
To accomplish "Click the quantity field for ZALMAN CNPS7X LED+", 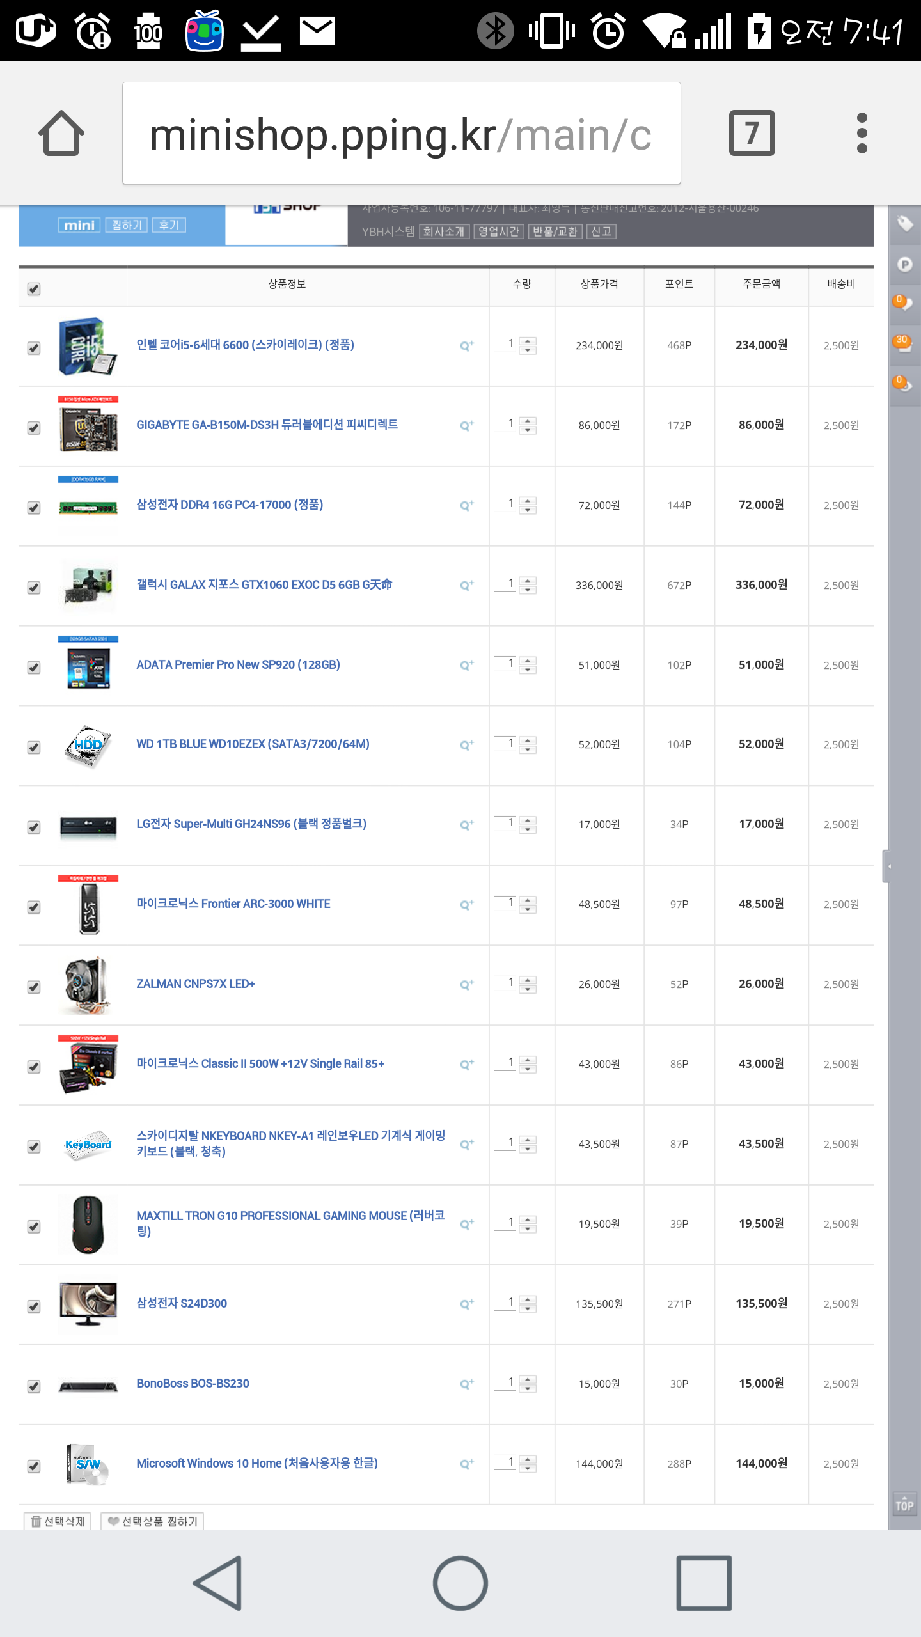I will [x=505, y=983].
